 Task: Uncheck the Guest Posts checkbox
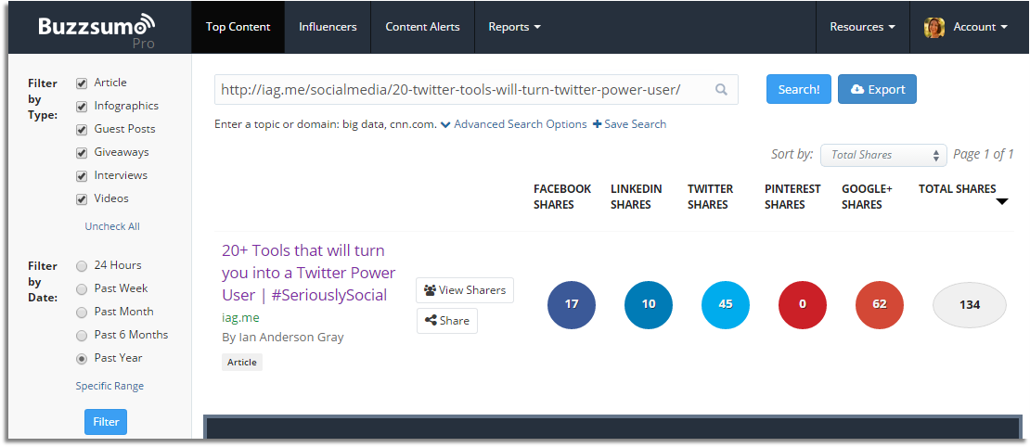click(82, 129)
